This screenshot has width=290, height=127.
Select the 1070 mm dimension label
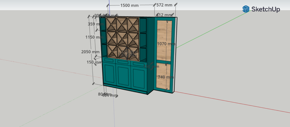coord(166,44)
